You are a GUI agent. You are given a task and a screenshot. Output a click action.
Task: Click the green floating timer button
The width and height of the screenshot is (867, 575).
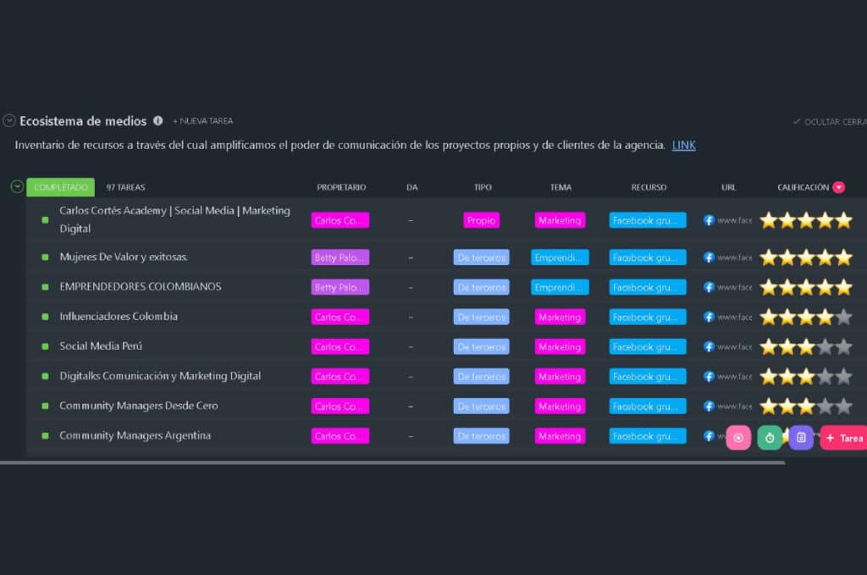(x=770, y=438)
